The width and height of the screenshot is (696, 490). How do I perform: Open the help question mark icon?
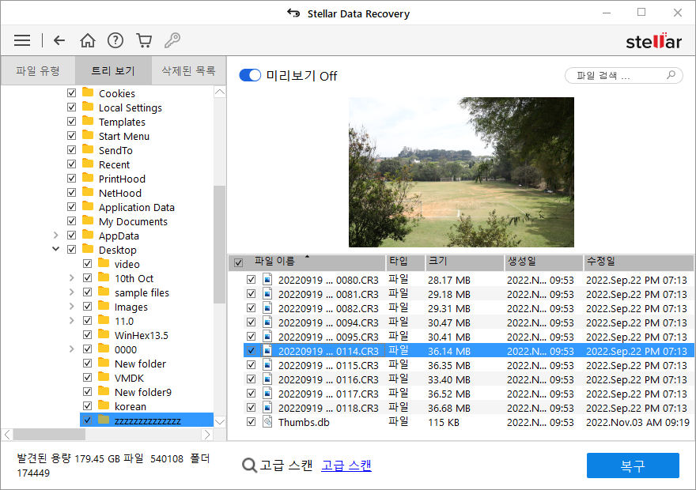tap(115, 40)
